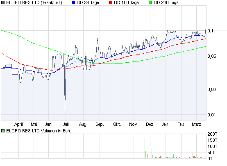Click the green GD 200 Tage swatch
The height and width of the screenshot is (166, 227).
coord(150,2)
